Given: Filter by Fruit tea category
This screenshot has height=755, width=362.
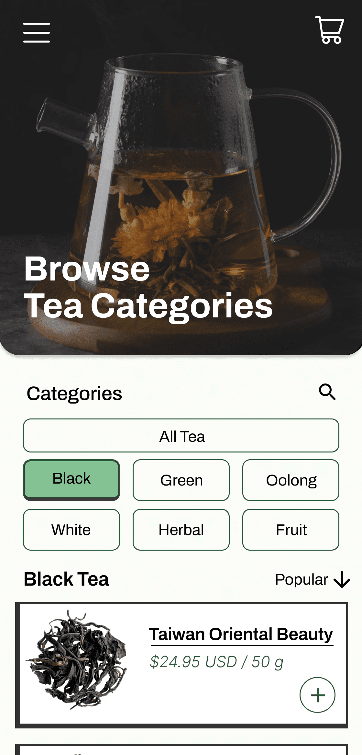Looking at the screenshot, I should [291, 530].
